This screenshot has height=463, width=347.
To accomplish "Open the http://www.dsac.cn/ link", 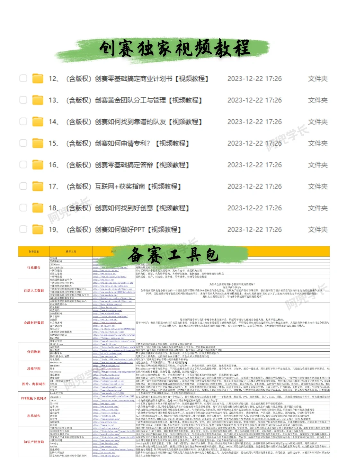I will pyautogui.click(x=103, y=280).
